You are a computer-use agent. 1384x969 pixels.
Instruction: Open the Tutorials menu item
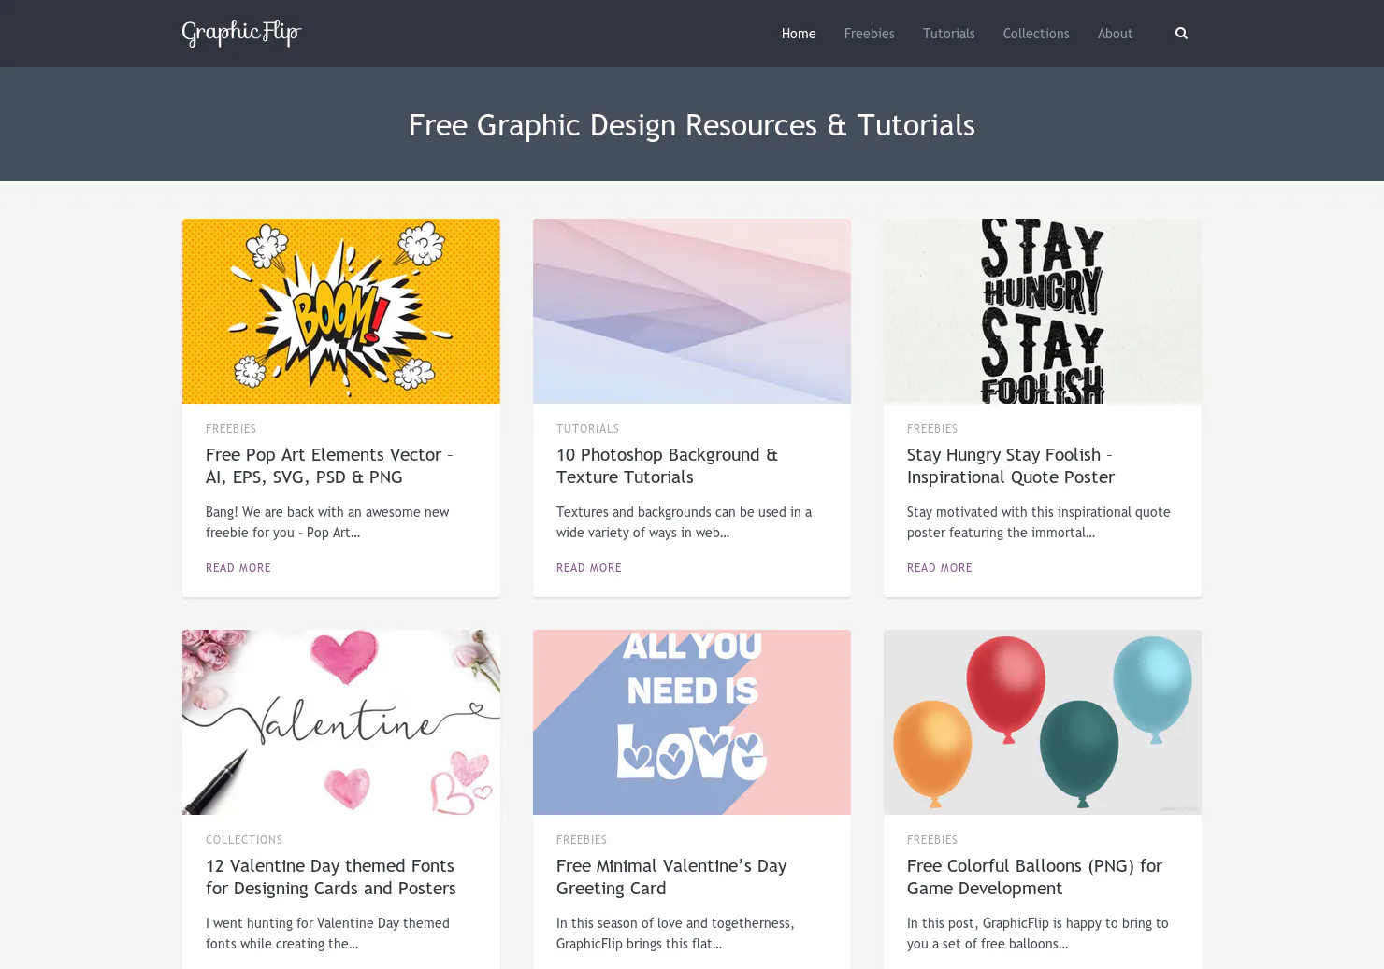click(x=948, y=34)
